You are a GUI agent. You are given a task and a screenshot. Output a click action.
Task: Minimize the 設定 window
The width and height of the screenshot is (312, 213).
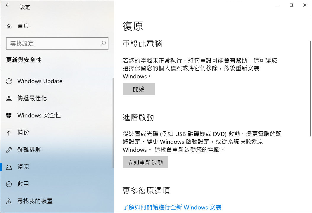click(278, 5)
